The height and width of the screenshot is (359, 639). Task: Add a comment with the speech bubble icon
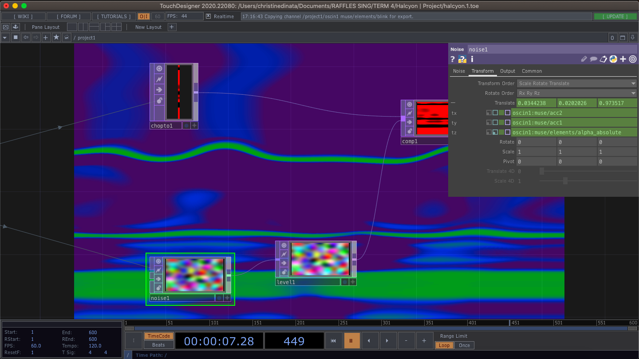point(594,59)
